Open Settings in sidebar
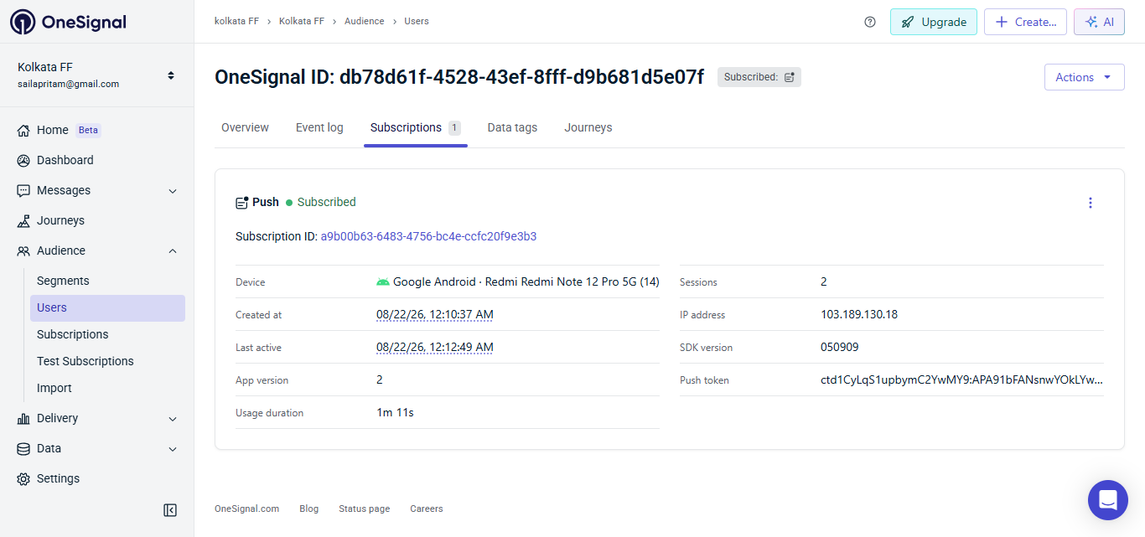The height and width of the screenshot is (537, 1145). pos(58,478)
